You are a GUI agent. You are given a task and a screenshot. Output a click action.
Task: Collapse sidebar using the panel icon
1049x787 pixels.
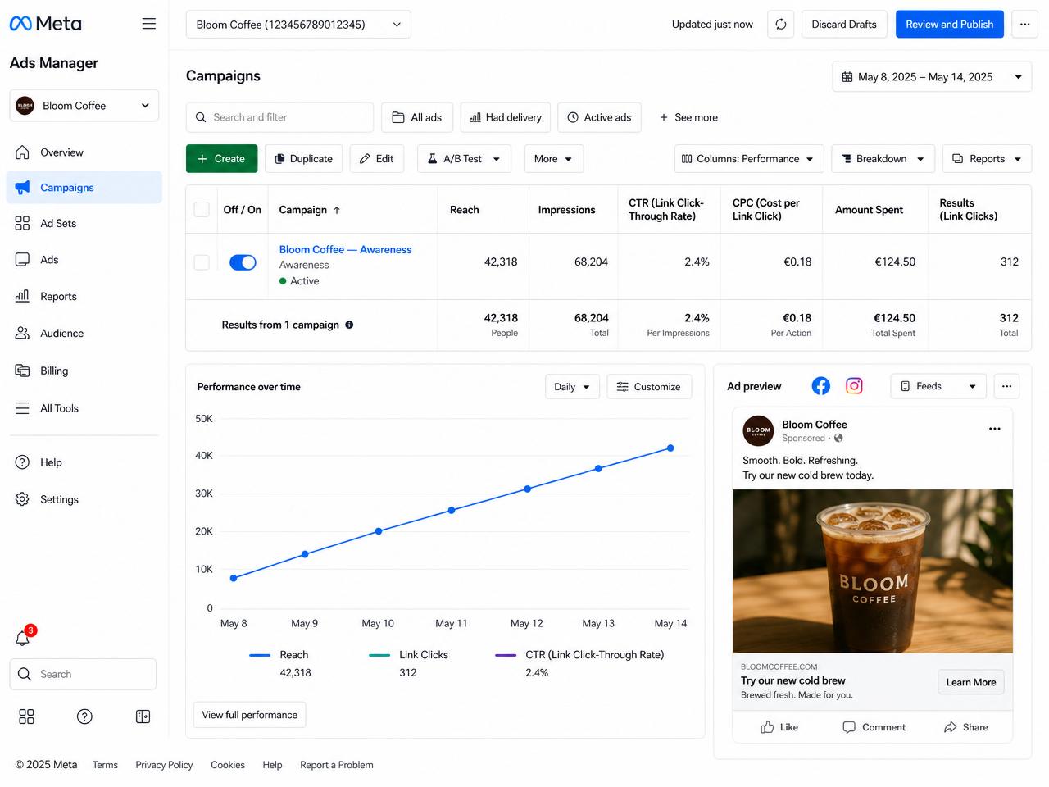tap(143, 716)
